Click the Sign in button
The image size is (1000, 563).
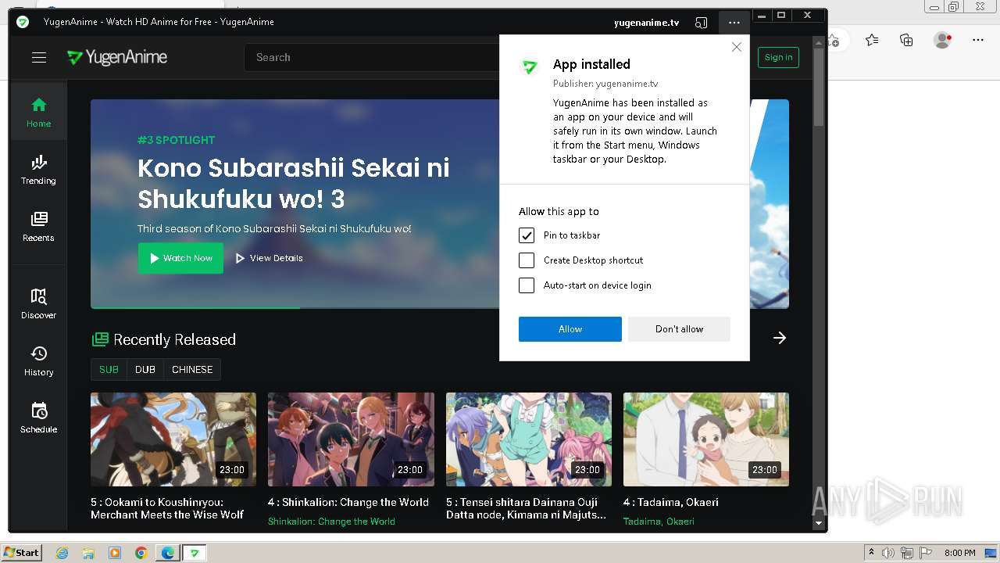778,57
